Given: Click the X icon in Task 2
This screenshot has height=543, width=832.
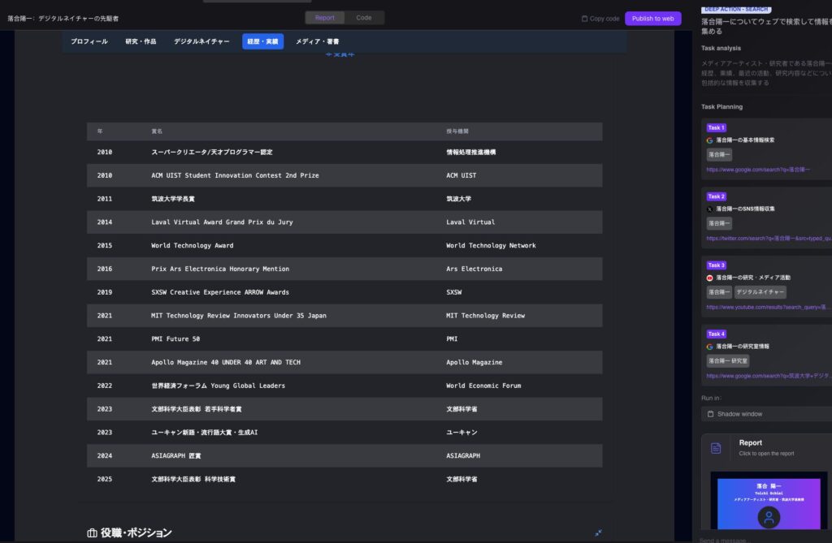Looking at the screenshot, I should 709,209.
